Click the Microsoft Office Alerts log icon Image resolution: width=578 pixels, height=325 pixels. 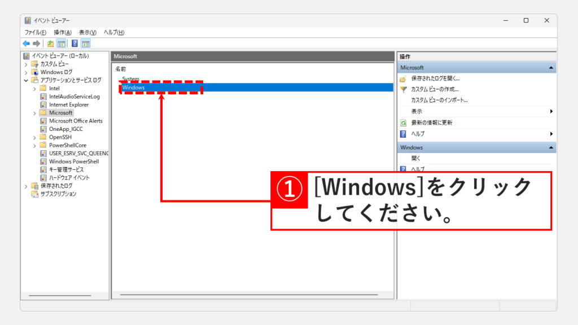(x=43, y=121)
